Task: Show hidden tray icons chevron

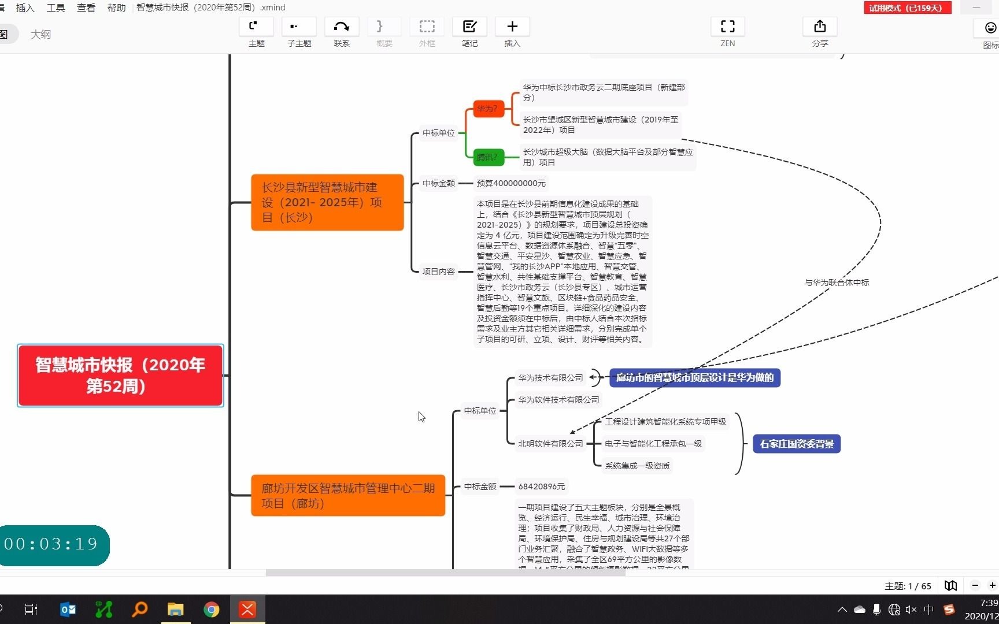Action: click(x=842, y=609)
